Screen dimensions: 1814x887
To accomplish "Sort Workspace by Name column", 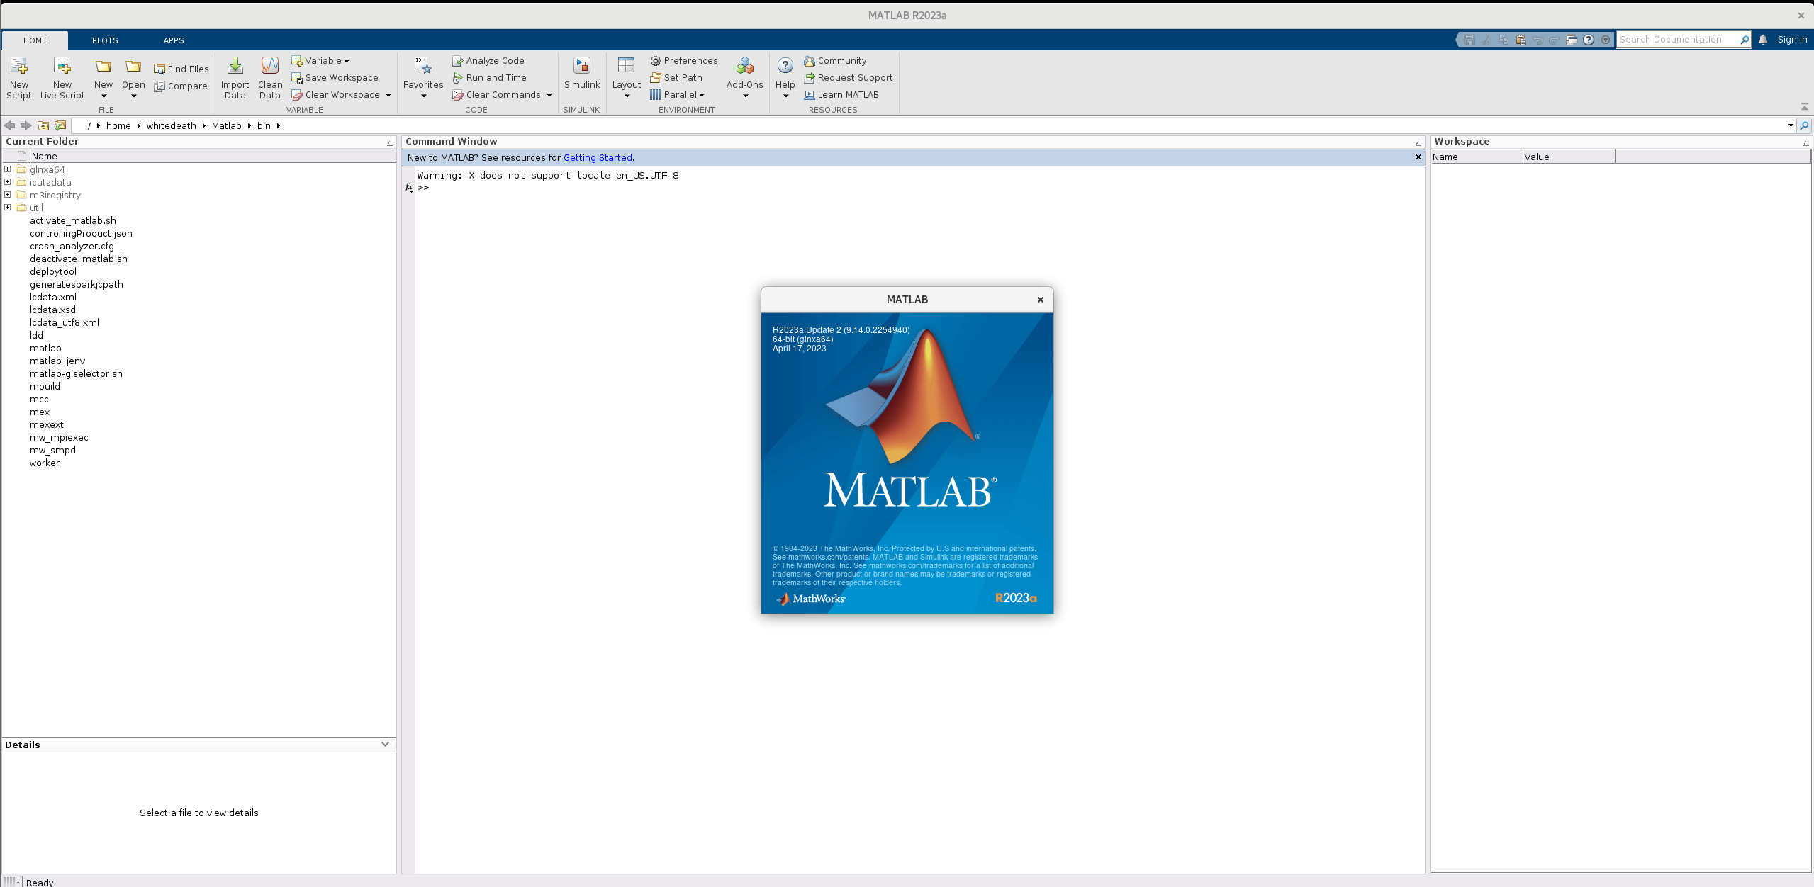I will pyautogui.click(x=1476, y=157).
